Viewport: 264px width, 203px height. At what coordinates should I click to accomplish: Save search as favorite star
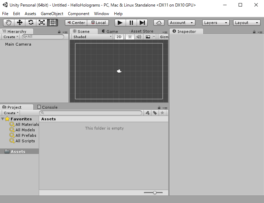tap(162, 113)
